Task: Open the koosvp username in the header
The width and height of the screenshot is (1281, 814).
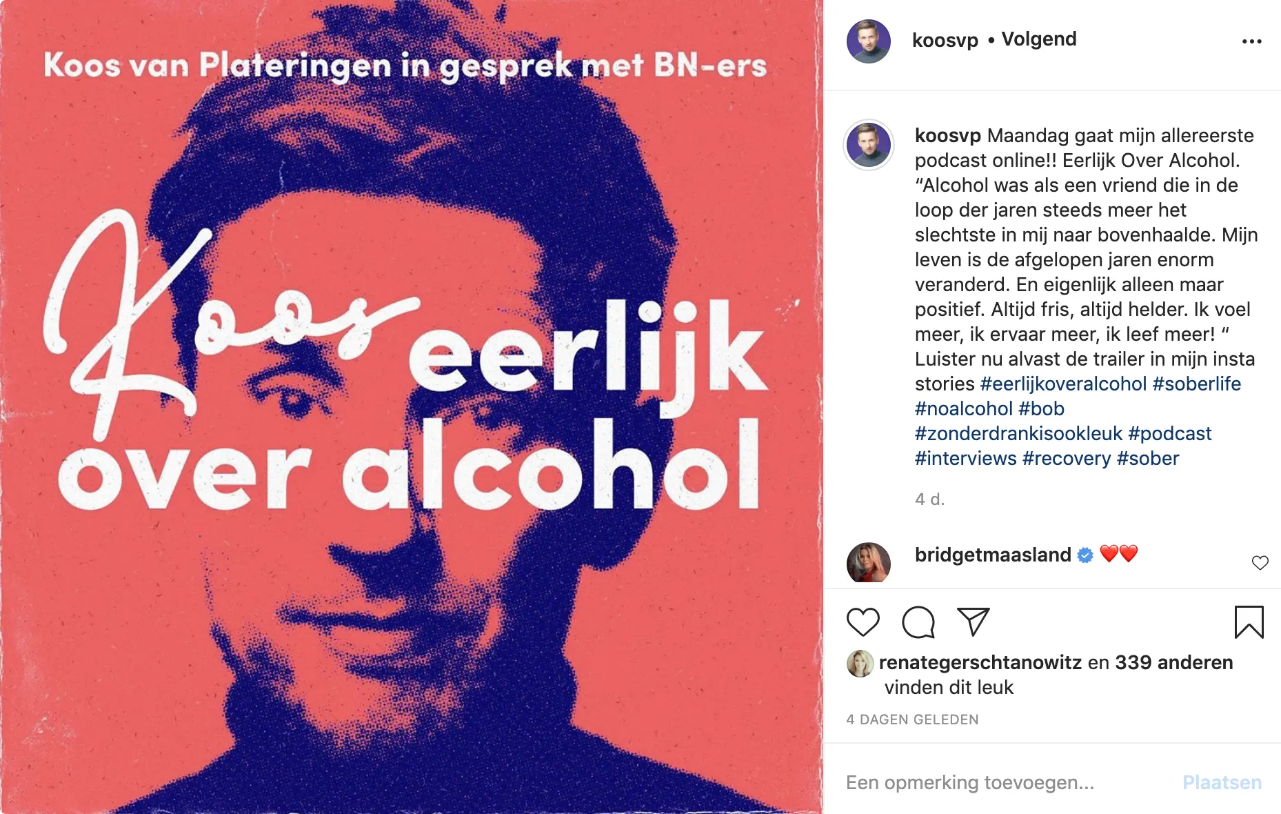Action: [945, 40]
